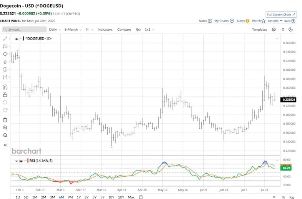Screen dimensions: 302x199
Task: Switch to dark mode moon icon
Action: click(x=290, y=30)
